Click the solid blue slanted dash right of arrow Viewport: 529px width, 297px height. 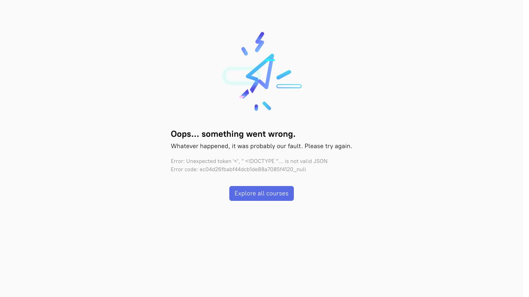(x=284, y=75)
